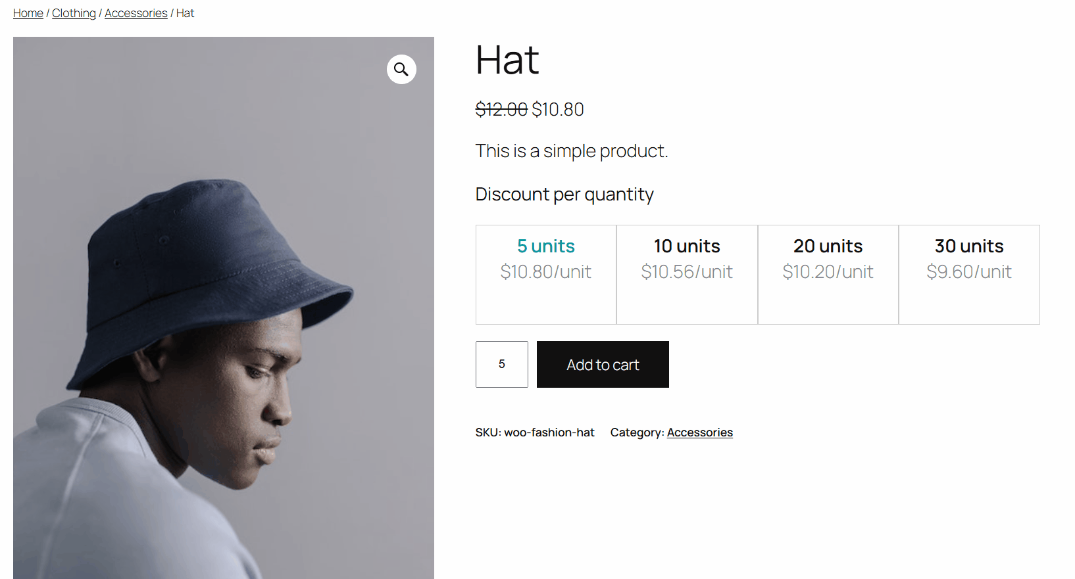Screen dimensions: 1075x579
Task: Go to the Clothing breadcrumb link
Action: [74, 13]
